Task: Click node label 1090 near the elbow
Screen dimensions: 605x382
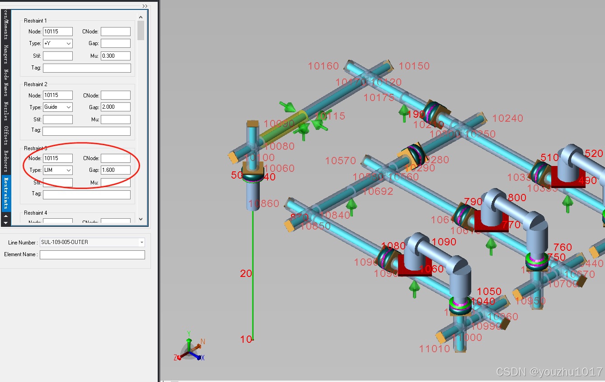Action: tap(444, 242)
